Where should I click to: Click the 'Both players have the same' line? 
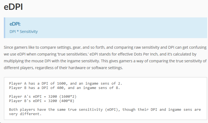coord(105,110)
